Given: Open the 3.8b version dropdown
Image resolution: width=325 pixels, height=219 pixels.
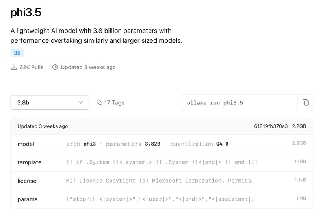Looking at the screenshot, I should [50, 102].
